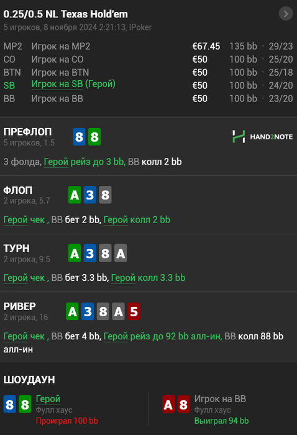The image size is (297, 435).
Task: Select the blue 8 card in preflop hand
Action: click(x=79, y=137)
